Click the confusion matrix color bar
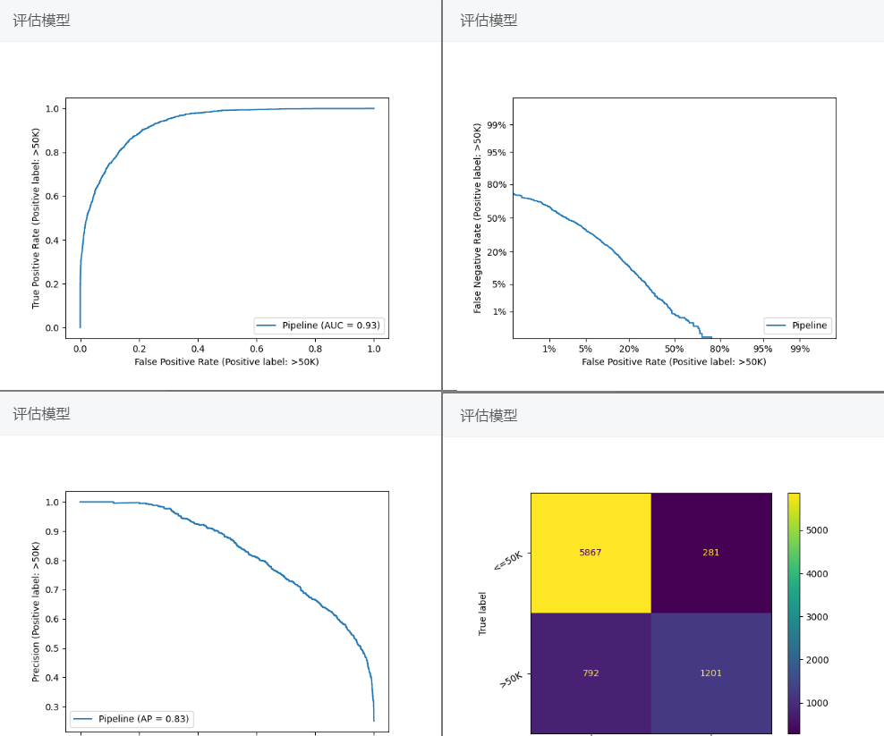Image resolution: width=884 pixels, height=736 pixels. tap(794, 613)
